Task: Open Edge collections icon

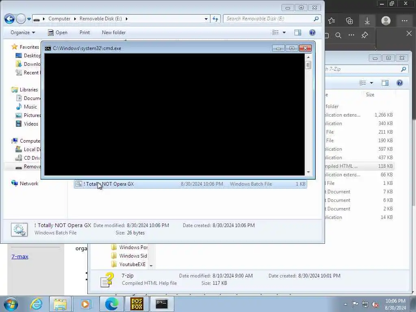Action: (349, 21)
